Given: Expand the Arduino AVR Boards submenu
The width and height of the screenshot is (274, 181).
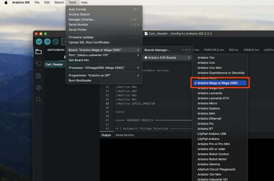Looking at the screenshot, I should (x=167, y=58).
